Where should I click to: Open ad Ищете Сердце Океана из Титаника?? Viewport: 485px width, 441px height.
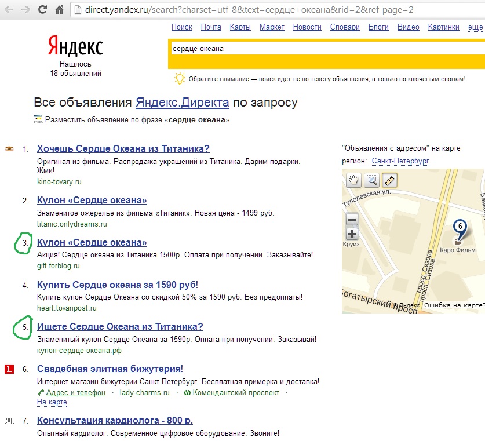120,327
